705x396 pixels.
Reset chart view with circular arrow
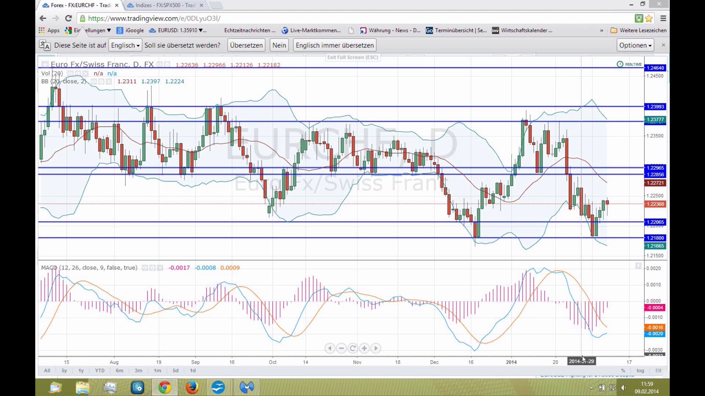(x=352, y=348)
